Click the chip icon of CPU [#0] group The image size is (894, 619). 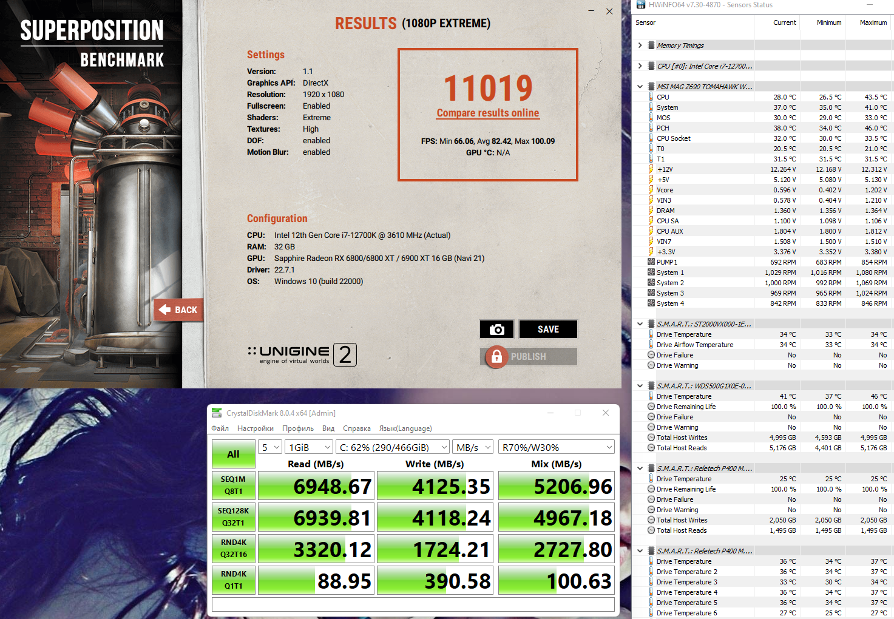pyautogui.click(x=651, y=66)
